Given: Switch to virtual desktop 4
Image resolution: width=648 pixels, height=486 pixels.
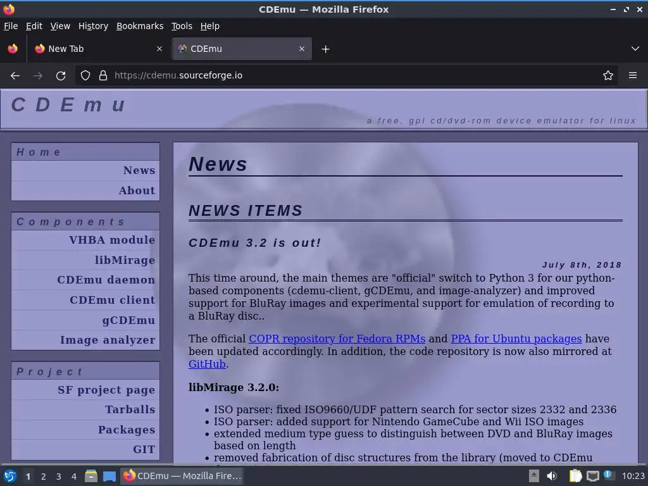Looking at the screenshot, I should (x=73, y=477).
